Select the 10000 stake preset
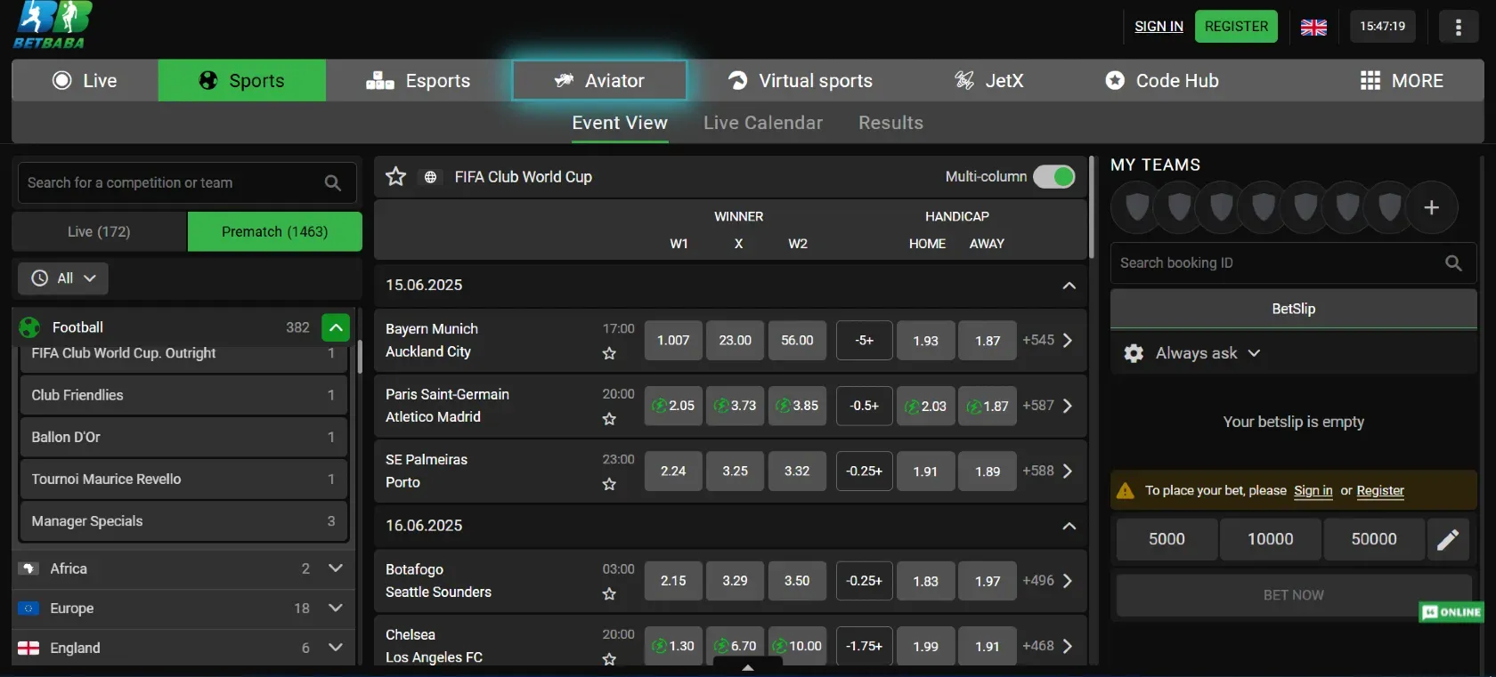 click(1271, 539)
